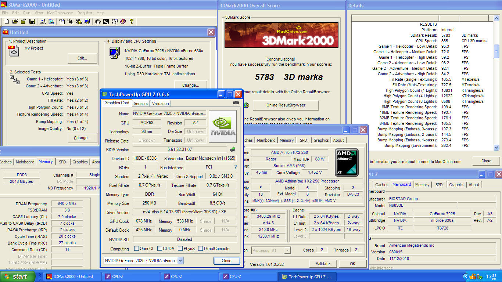Open the Register menu
Viewport: 502px width, 282px height.
(x=85, y=13)
